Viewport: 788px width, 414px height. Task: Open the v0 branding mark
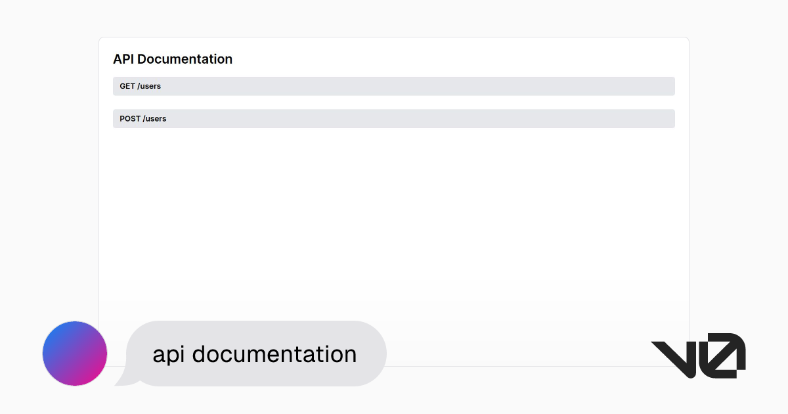click(698, 355)
